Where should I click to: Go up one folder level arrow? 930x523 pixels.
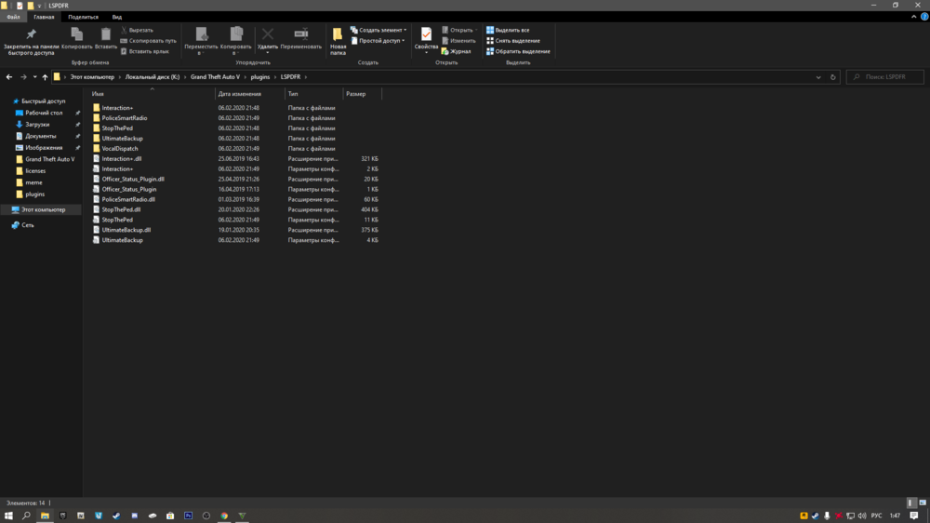point(45,76)
